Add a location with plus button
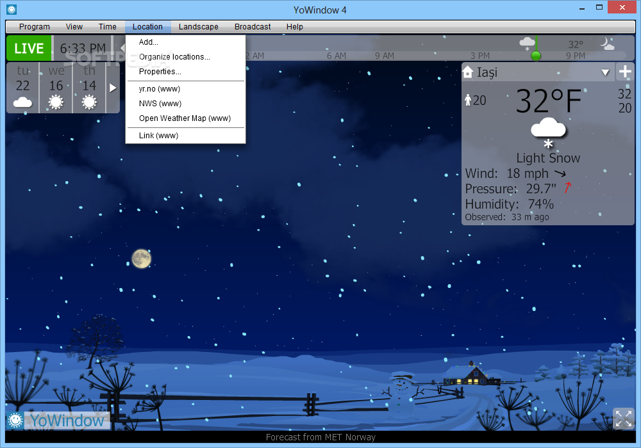The image size is (641, 448). [x=625, y=72]
